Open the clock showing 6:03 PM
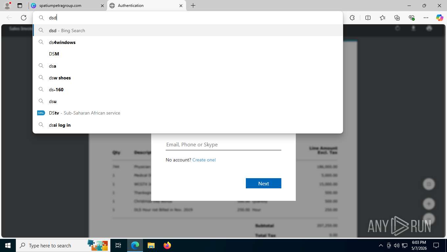Screen dimensions: 447x252 pyautogui.click(x=419, y=245)
